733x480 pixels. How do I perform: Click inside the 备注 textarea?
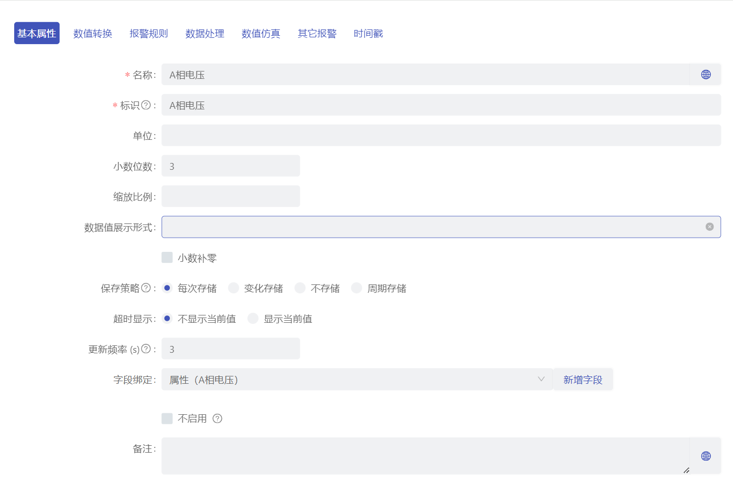pos(425,456)
